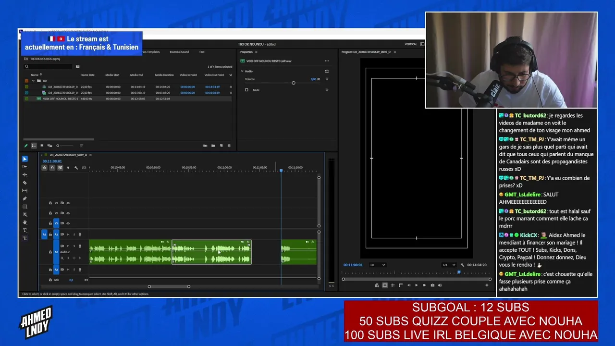Viewport: 615px width, 346px height.
Task: Toggle Volume keyframe diamond
Action: point(327,79)
